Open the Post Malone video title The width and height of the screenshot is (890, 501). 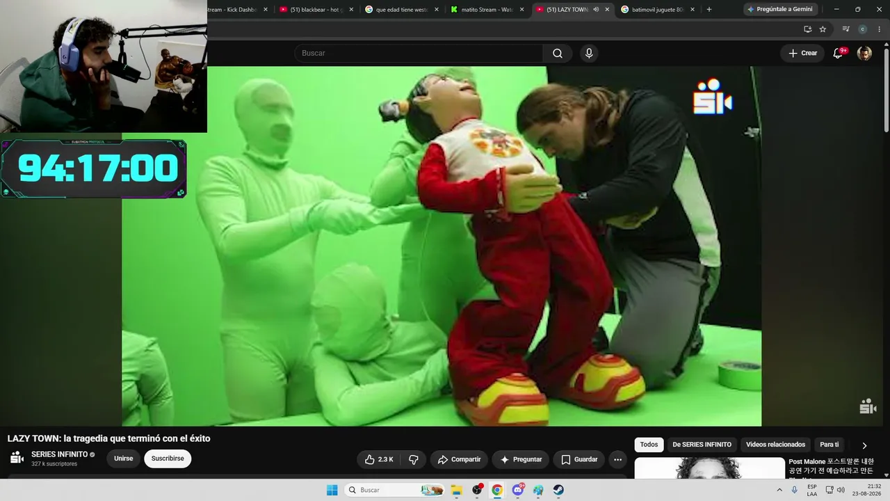point(831,468)
